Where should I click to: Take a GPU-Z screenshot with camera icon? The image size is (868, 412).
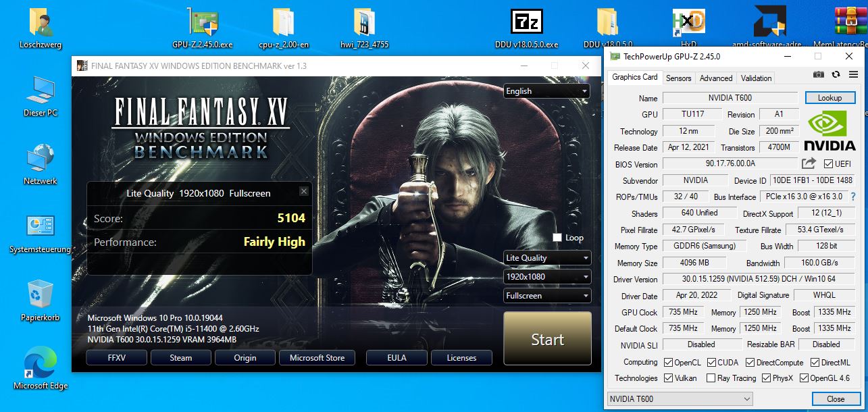pos(819,74)
